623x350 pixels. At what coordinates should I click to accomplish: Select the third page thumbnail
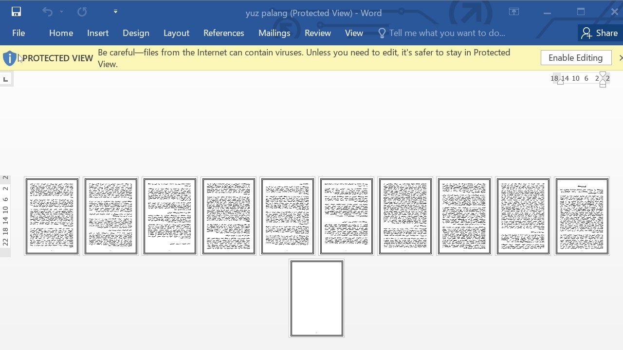(170, 216)
